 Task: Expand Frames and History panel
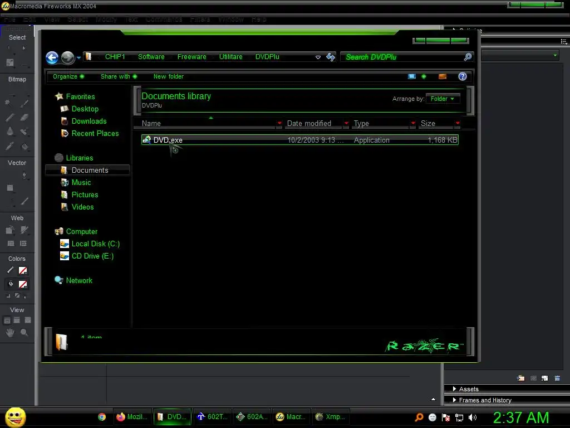click(x=485, y=400)
